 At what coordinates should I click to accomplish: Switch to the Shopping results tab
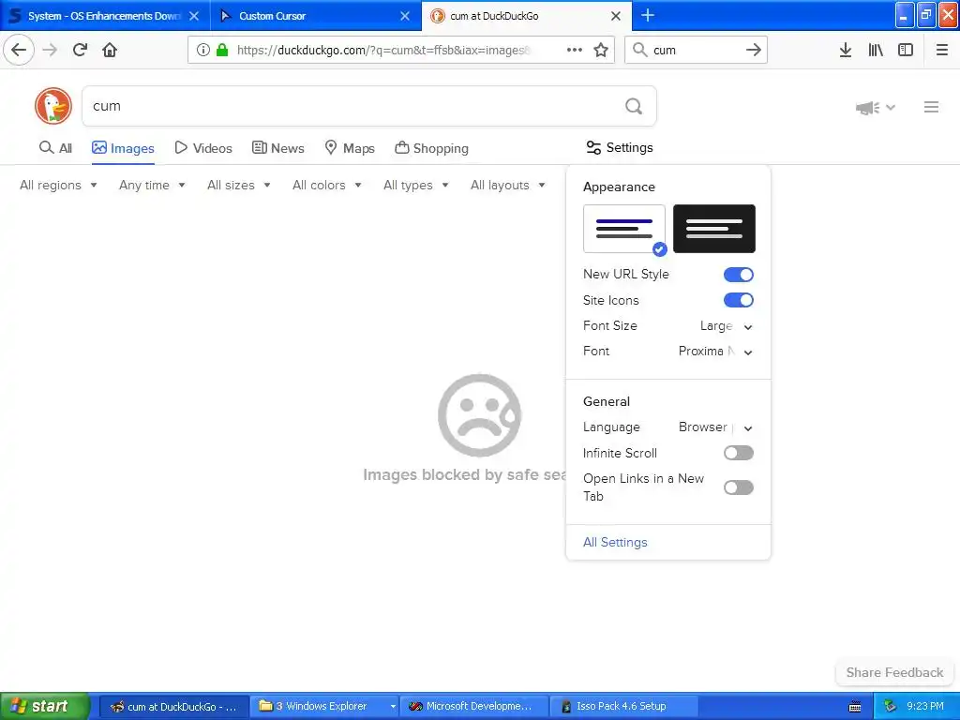tap(431, 148)
